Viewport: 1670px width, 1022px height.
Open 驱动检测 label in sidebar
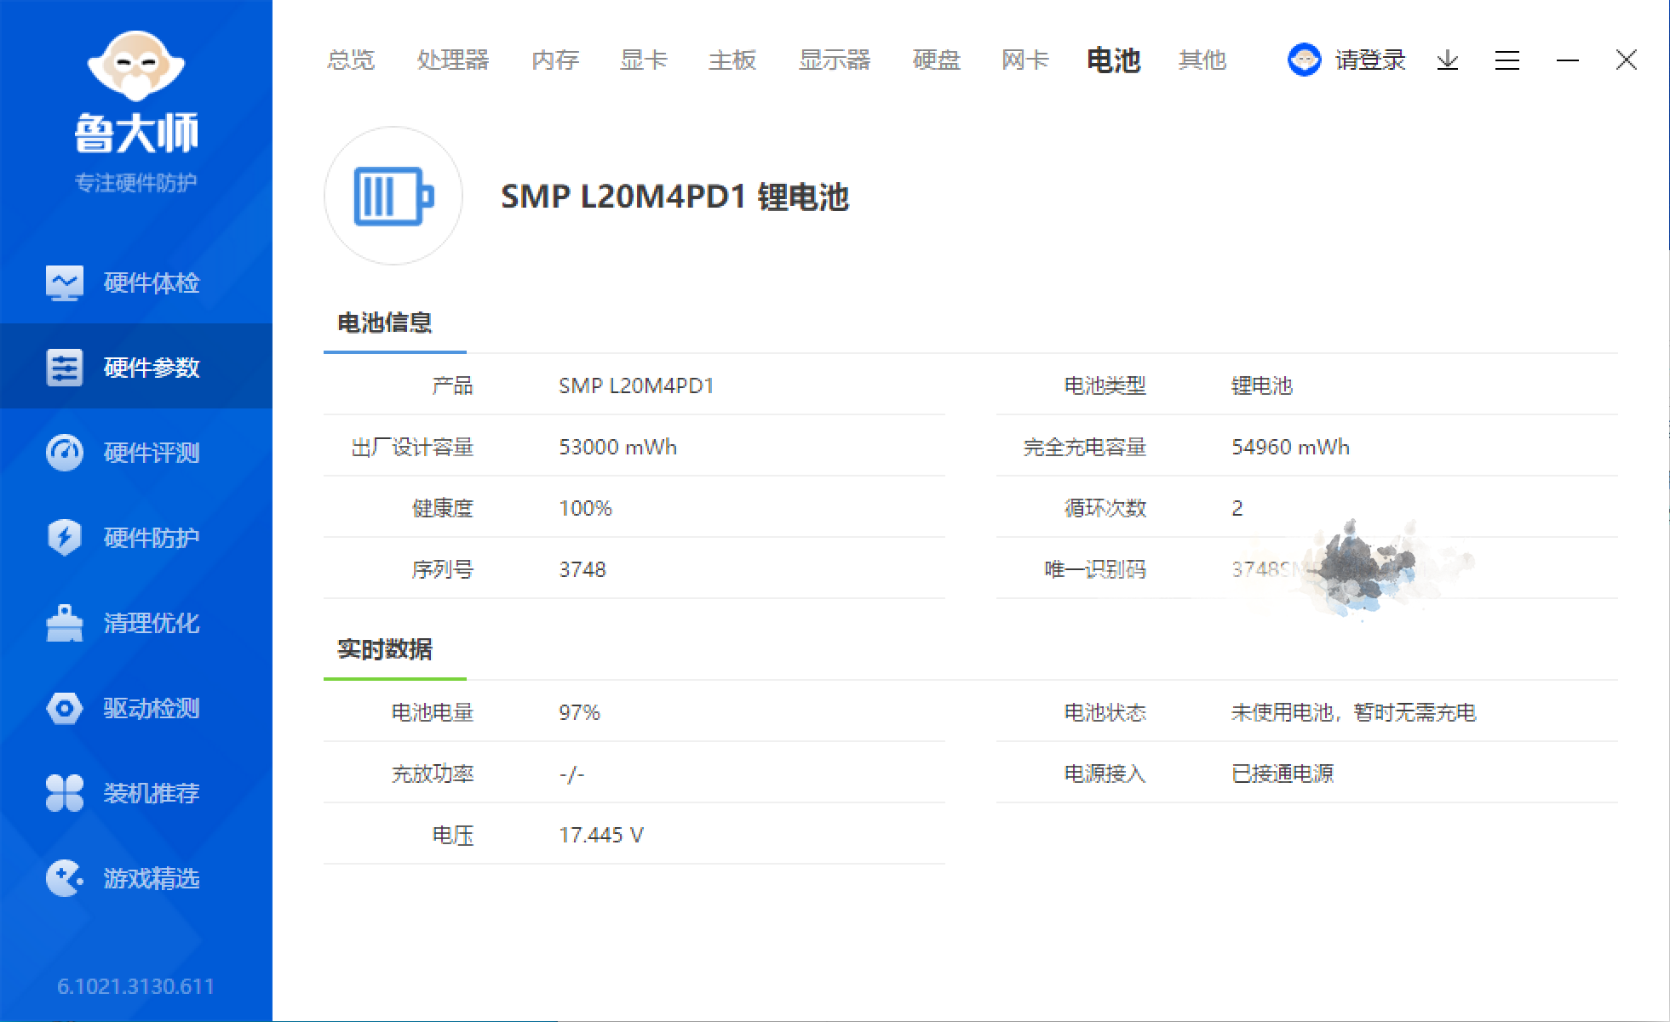coord(152,708)
